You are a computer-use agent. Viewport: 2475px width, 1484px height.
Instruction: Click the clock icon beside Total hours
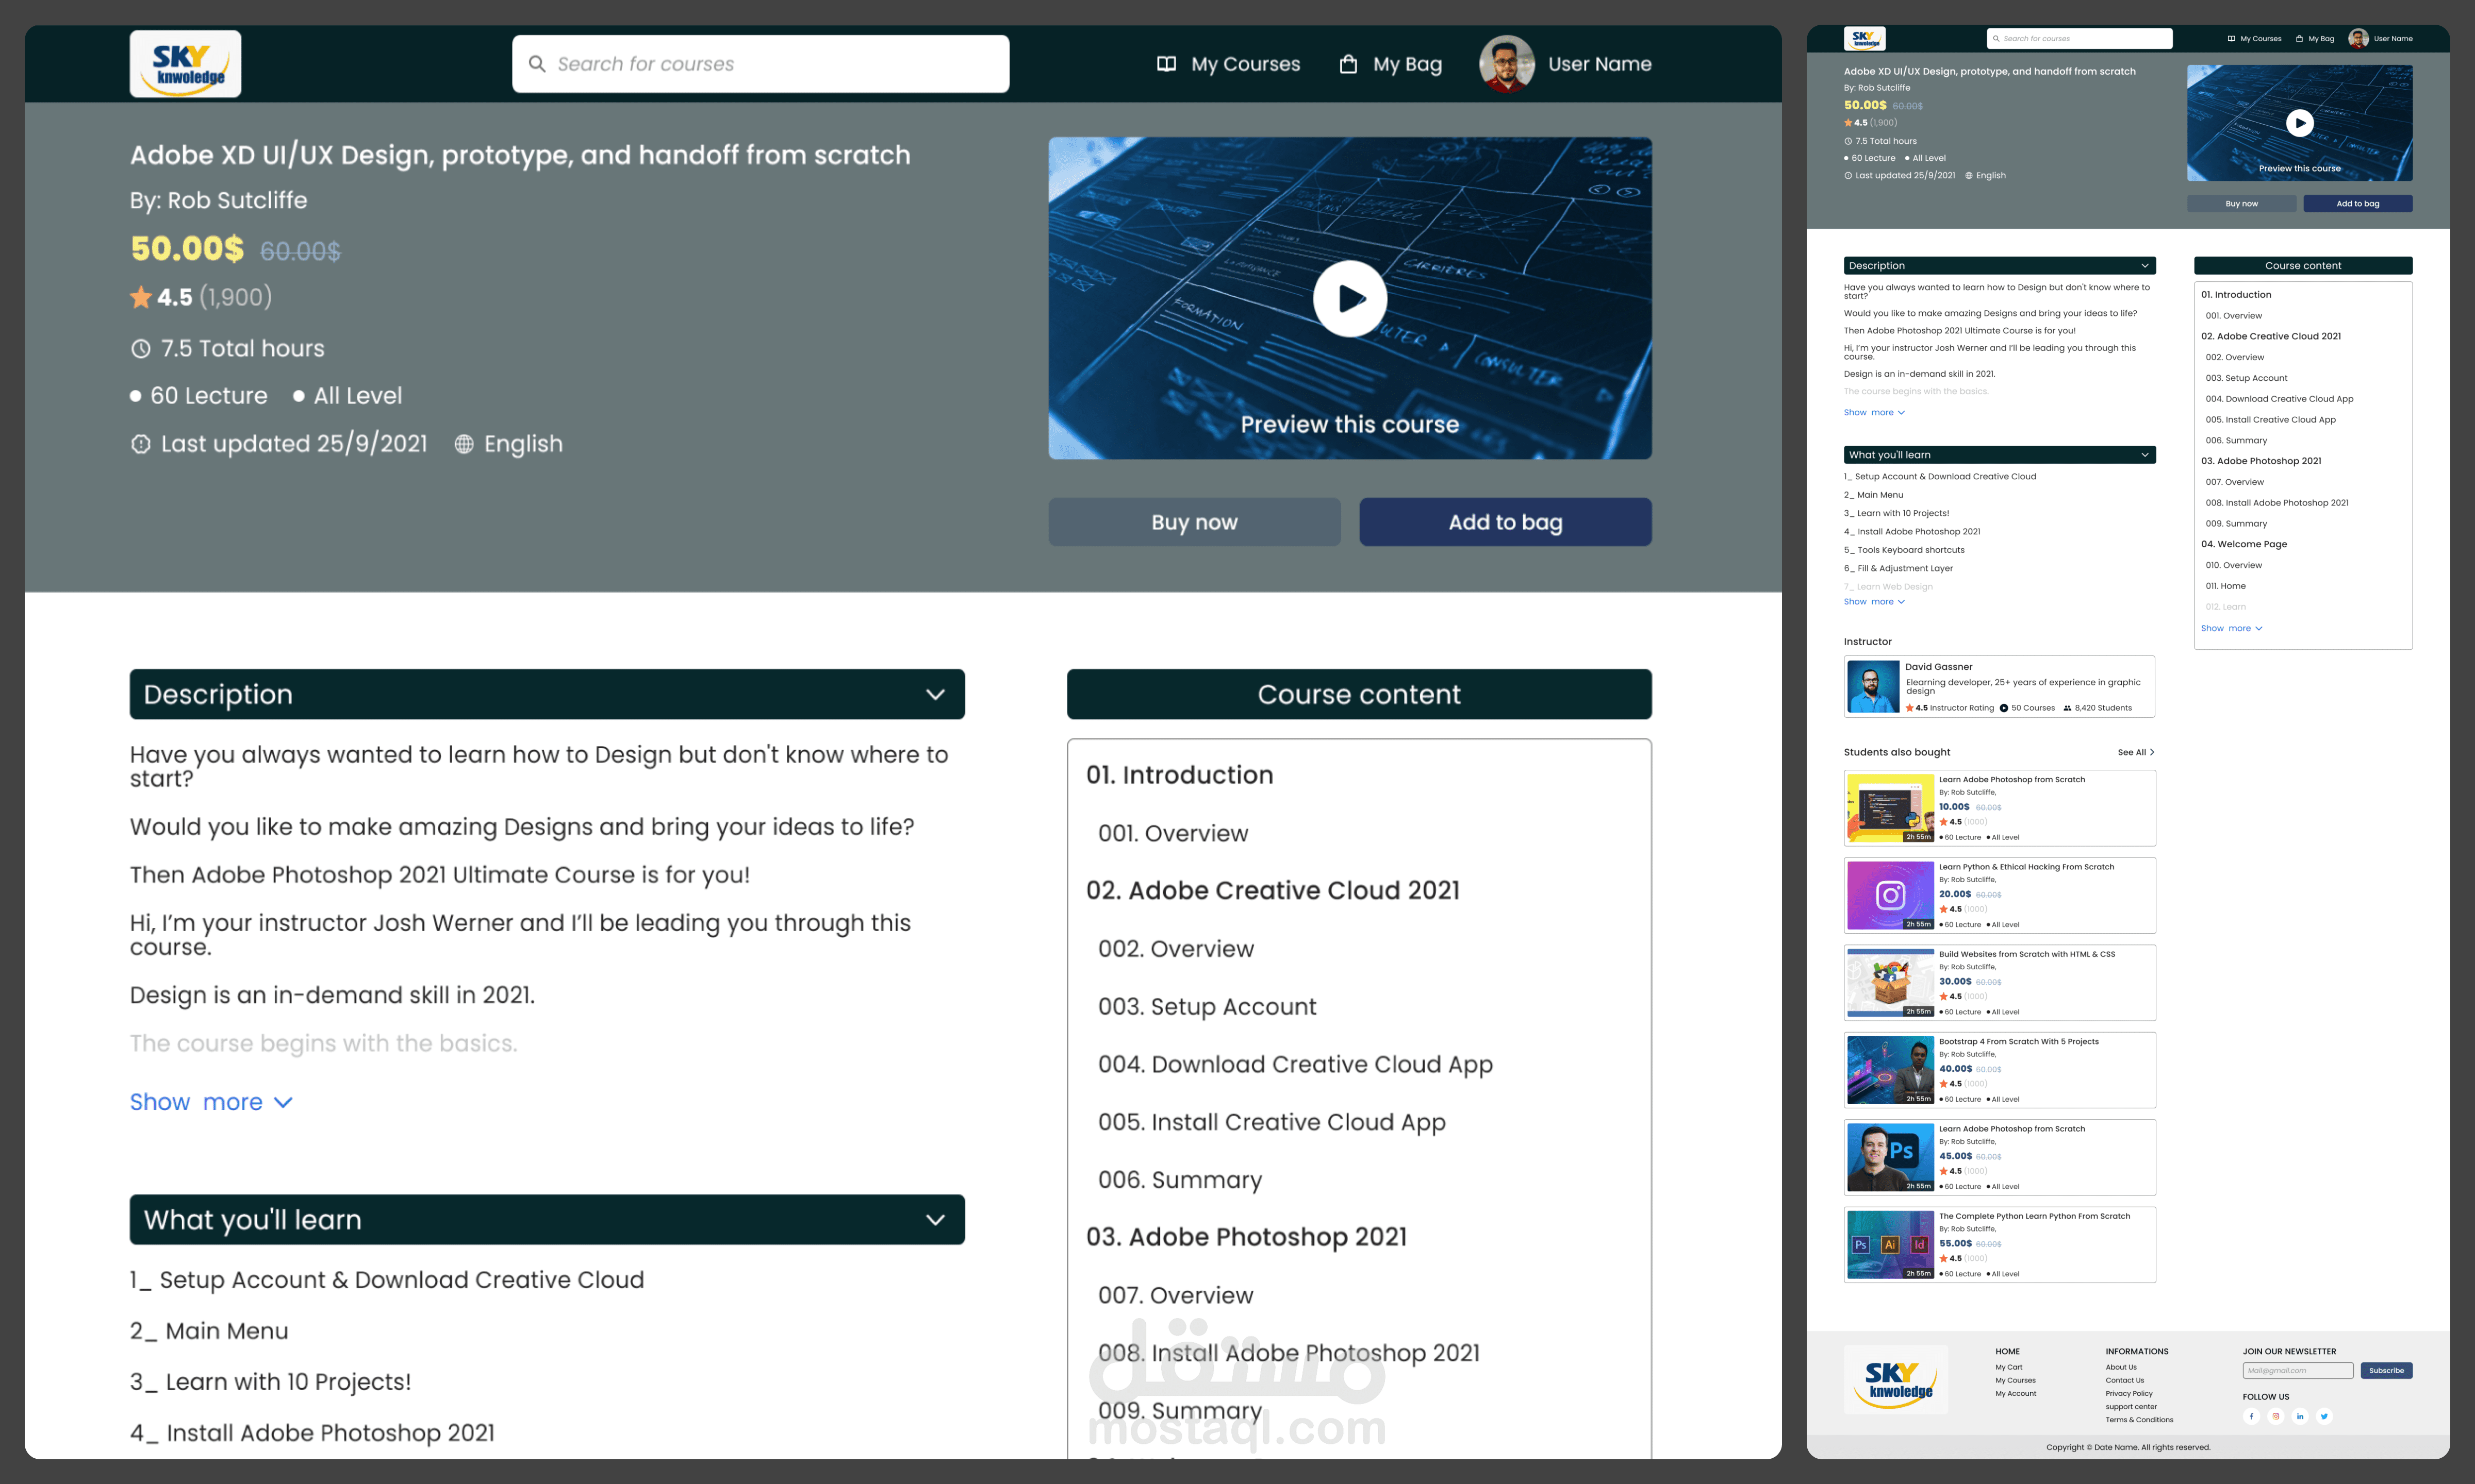click(141, 349)
